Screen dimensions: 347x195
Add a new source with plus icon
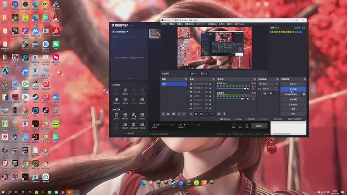tap(191, 114)
